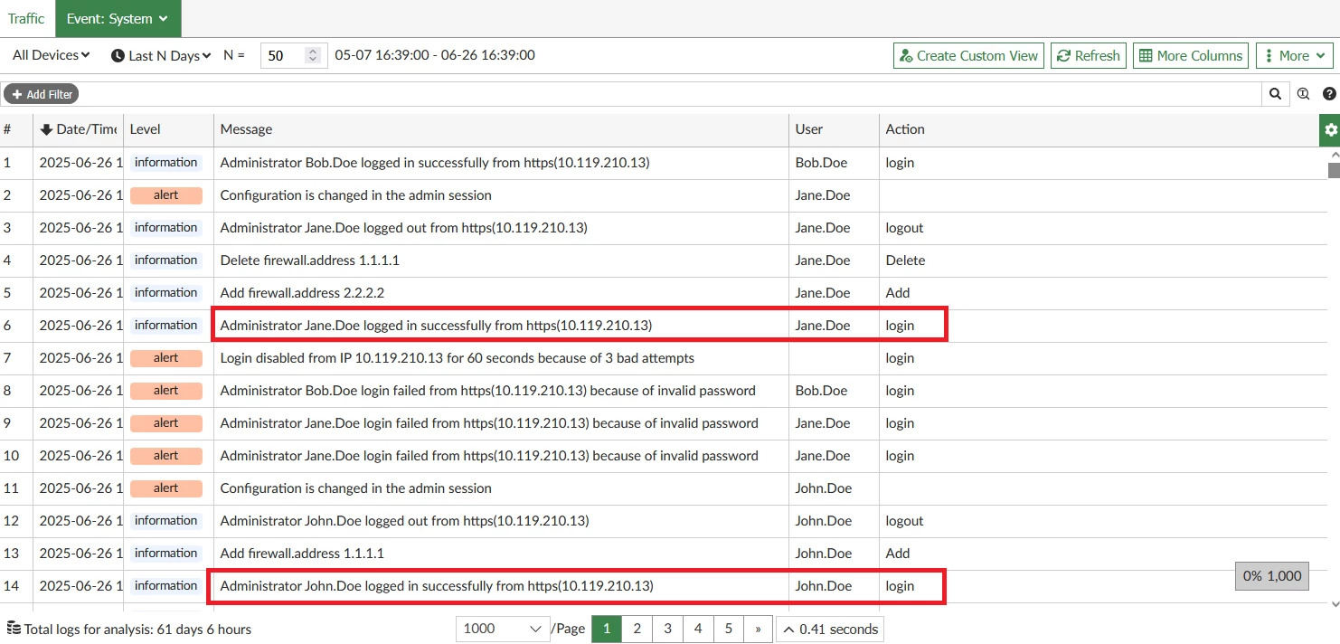This screenshot has height=644, width=1340.
Task: Click the scrollbar up arrow
Action: click(x=1335, y=155)
